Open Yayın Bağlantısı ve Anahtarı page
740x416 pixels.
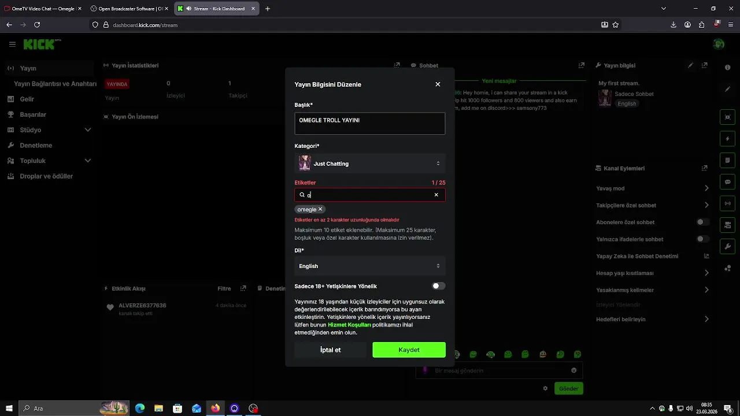(55, 84)
